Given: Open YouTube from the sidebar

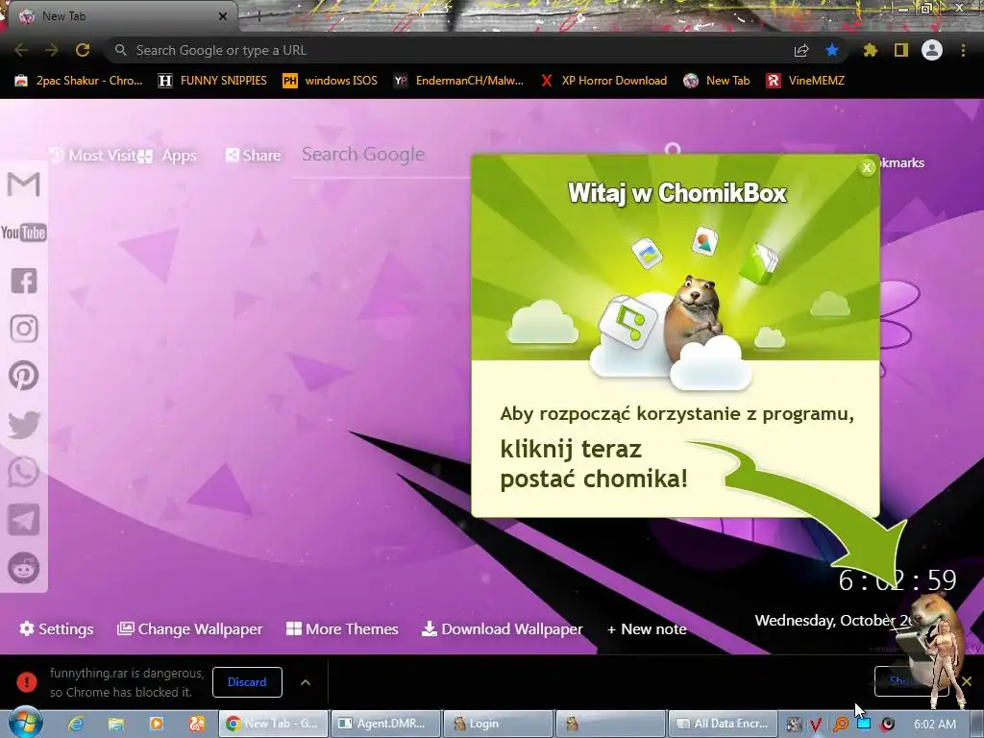Looking at the screenshot, I should (x=24, y=233).
